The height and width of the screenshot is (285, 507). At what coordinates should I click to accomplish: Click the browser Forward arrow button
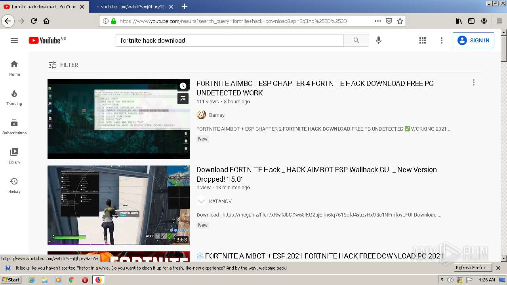tap(21, 21)
